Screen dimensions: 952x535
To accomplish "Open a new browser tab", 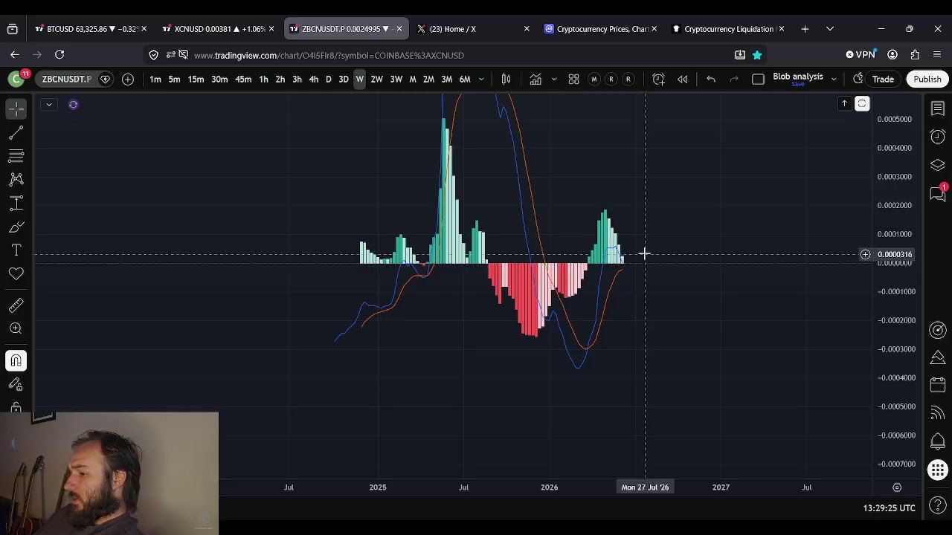I will [805, 29].
